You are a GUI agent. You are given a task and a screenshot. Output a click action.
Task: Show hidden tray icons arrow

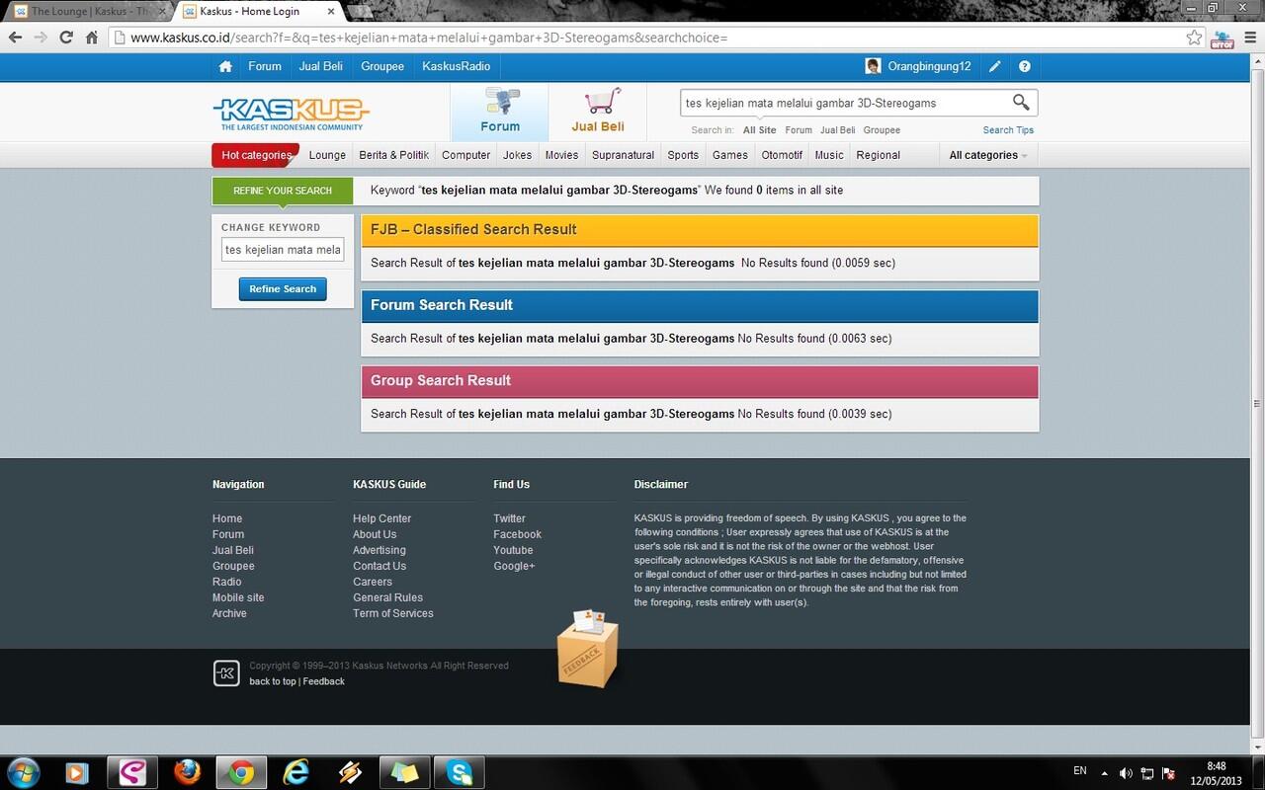[x=1103, y=772]
